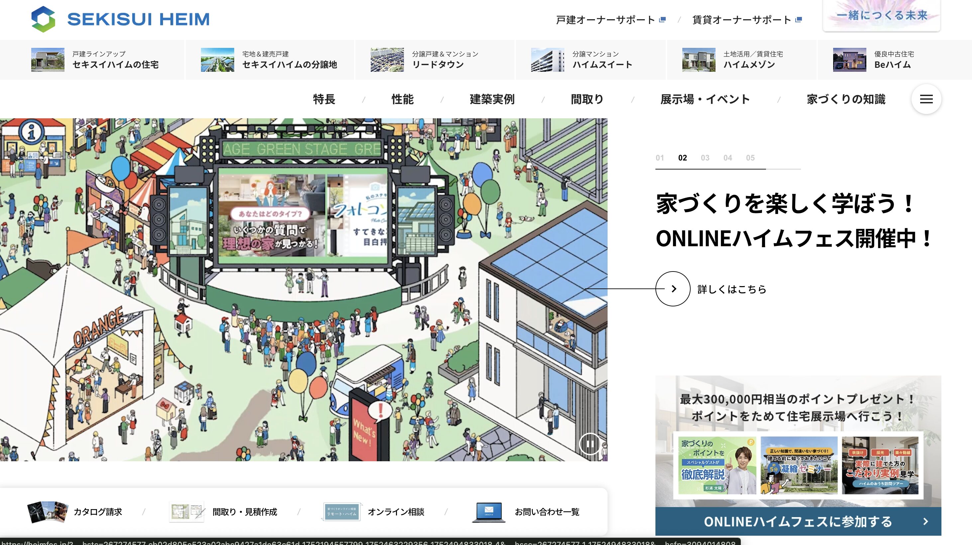The image size is (972, 545).
Task: Click セキスイハイムの住宅 nav text
Action: [x=116, y=64]
